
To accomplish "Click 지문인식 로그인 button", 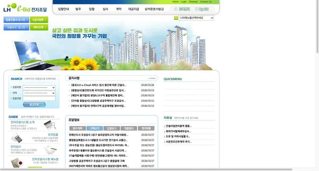I will point(16,27).
